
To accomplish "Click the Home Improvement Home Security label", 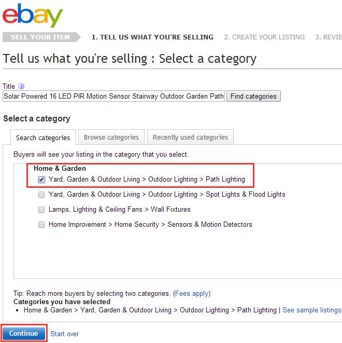I will click(x=150, y=225).
